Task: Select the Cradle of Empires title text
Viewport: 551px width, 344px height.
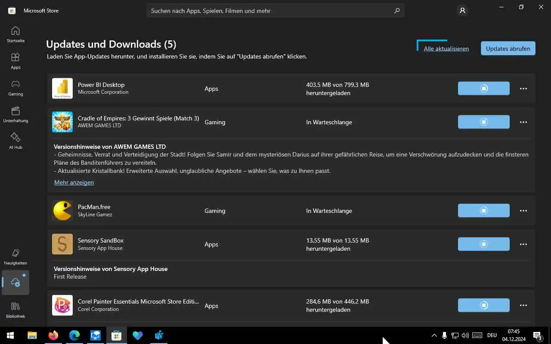Action: point(138,118)
